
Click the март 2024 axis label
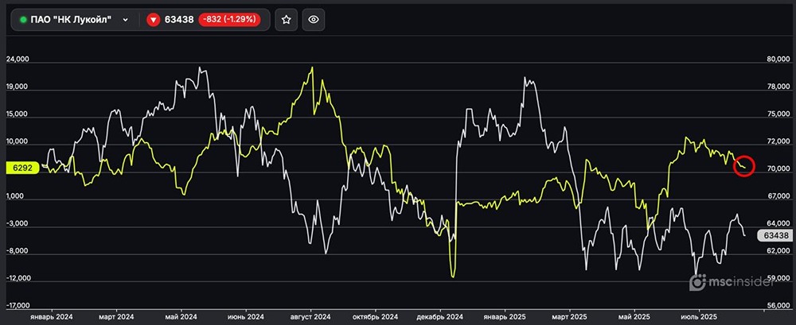coord(117,316)
